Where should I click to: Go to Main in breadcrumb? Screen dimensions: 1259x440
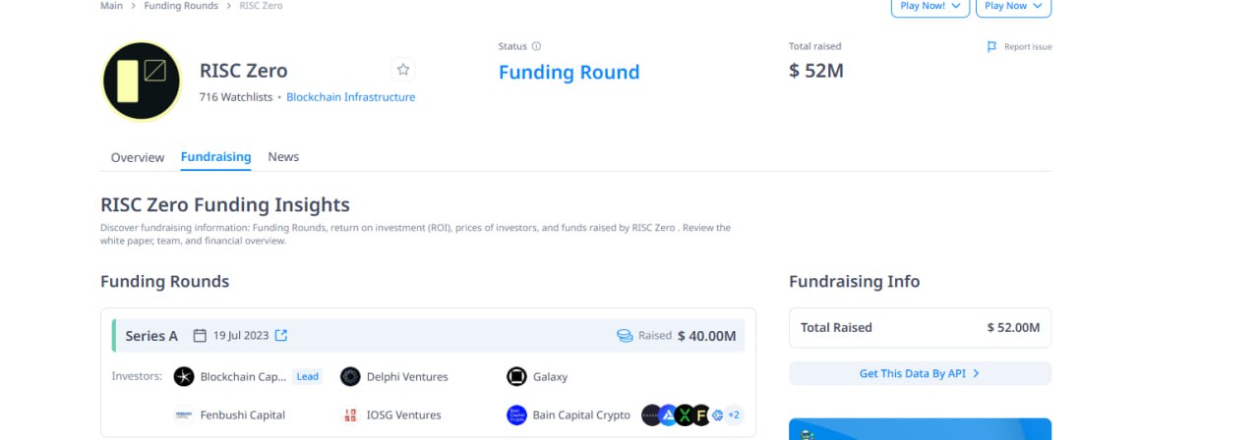tap(111, 6)
